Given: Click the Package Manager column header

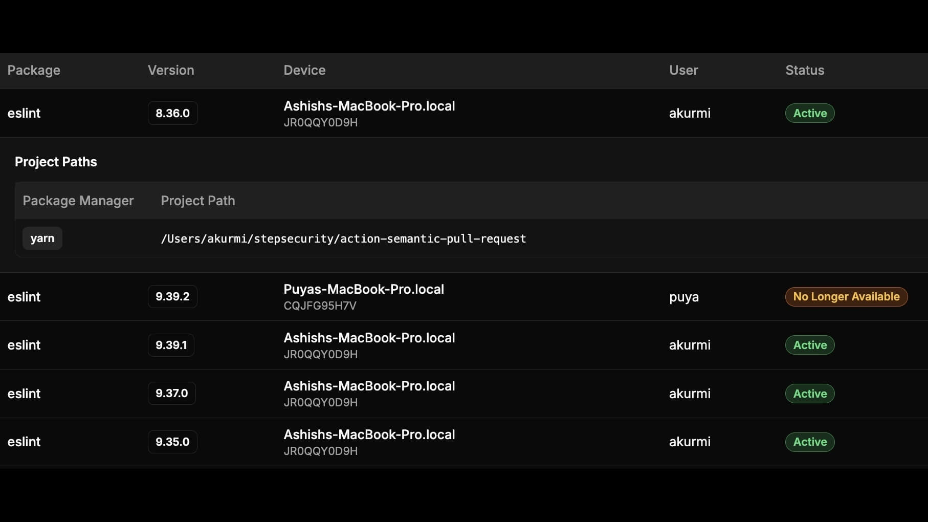Looking at the screenshot, I should click(x=78, y=201).
